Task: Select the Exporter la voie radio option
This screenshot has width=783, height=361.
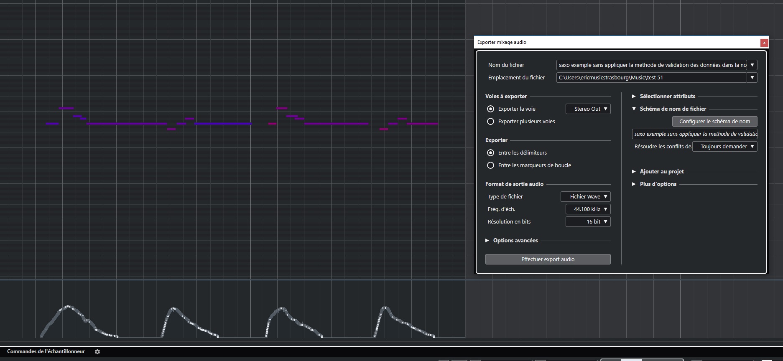Action: [491, 109]
